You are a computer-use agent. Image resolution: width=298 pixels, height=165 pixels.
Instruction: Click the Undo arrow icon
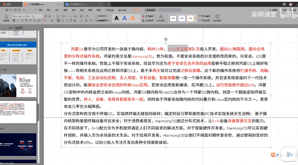24,10
